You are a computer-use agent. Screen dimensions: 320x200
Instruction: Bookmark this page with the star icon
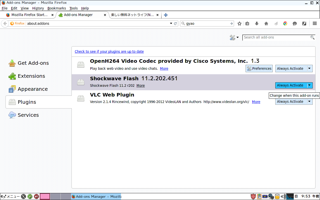coord(239,23)
